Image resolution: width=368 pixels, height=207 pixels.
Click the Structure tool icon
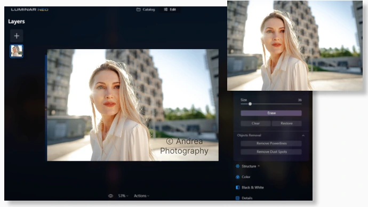pyautogui.click(x=237, y=166)
